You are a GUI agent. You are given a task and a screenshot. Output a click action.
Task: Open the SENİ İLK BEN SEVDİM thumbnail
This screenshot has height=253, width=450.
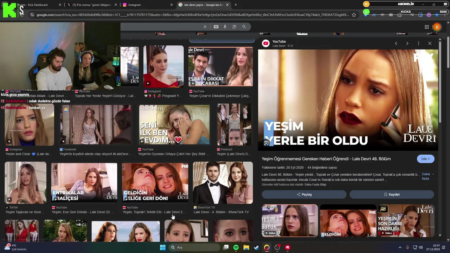[x=174, y=125]
